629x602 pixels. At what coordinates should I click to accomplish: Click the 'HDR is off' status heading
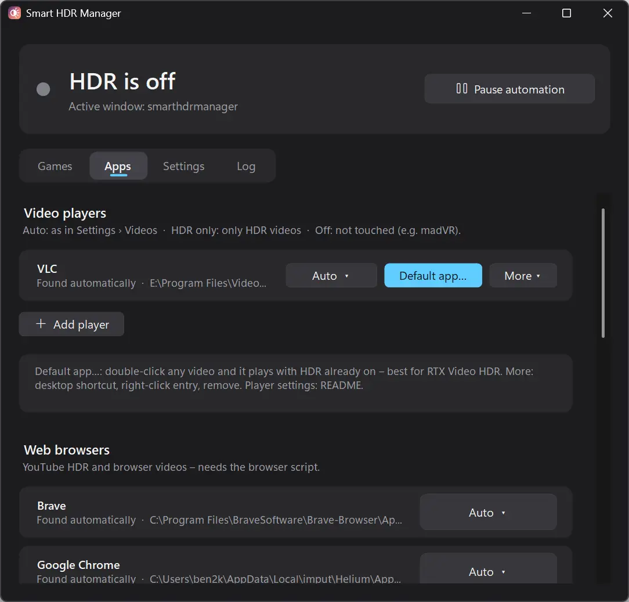click(122, 81)
